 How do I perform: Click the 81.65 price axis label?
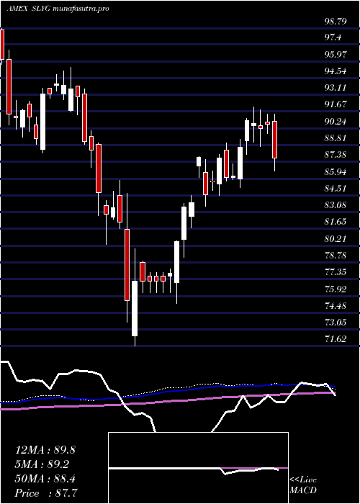(336, 222)
